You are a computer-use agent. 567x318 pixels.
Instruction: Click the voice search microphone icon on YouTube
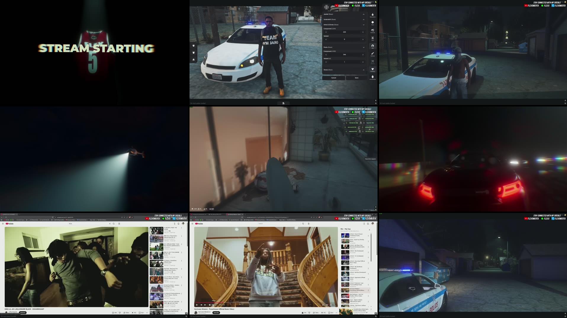coord(308,224)
